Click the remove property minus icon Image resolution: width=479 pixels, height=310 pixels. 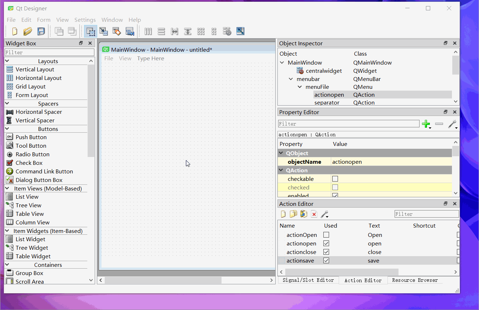(439, 124)
